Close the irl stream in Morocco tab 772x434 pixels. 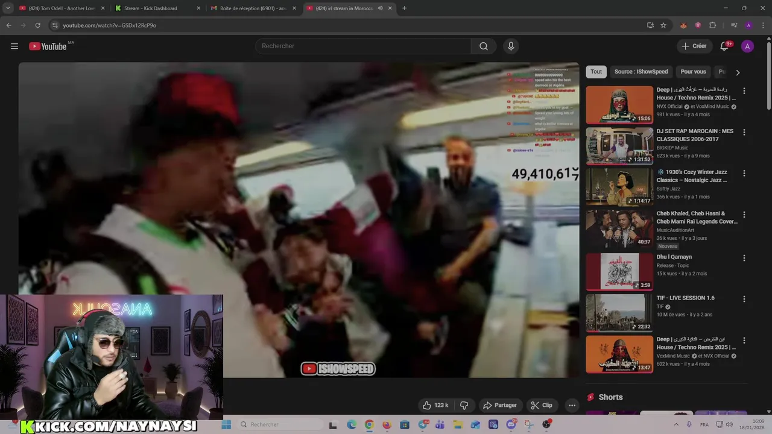pyautogui.click(x=391, y=8)
